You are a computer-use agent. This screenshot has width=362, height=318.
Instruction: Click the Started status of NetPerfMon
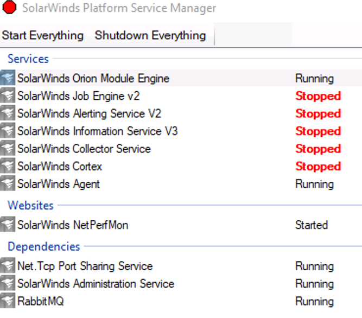[x=311, y=225]
